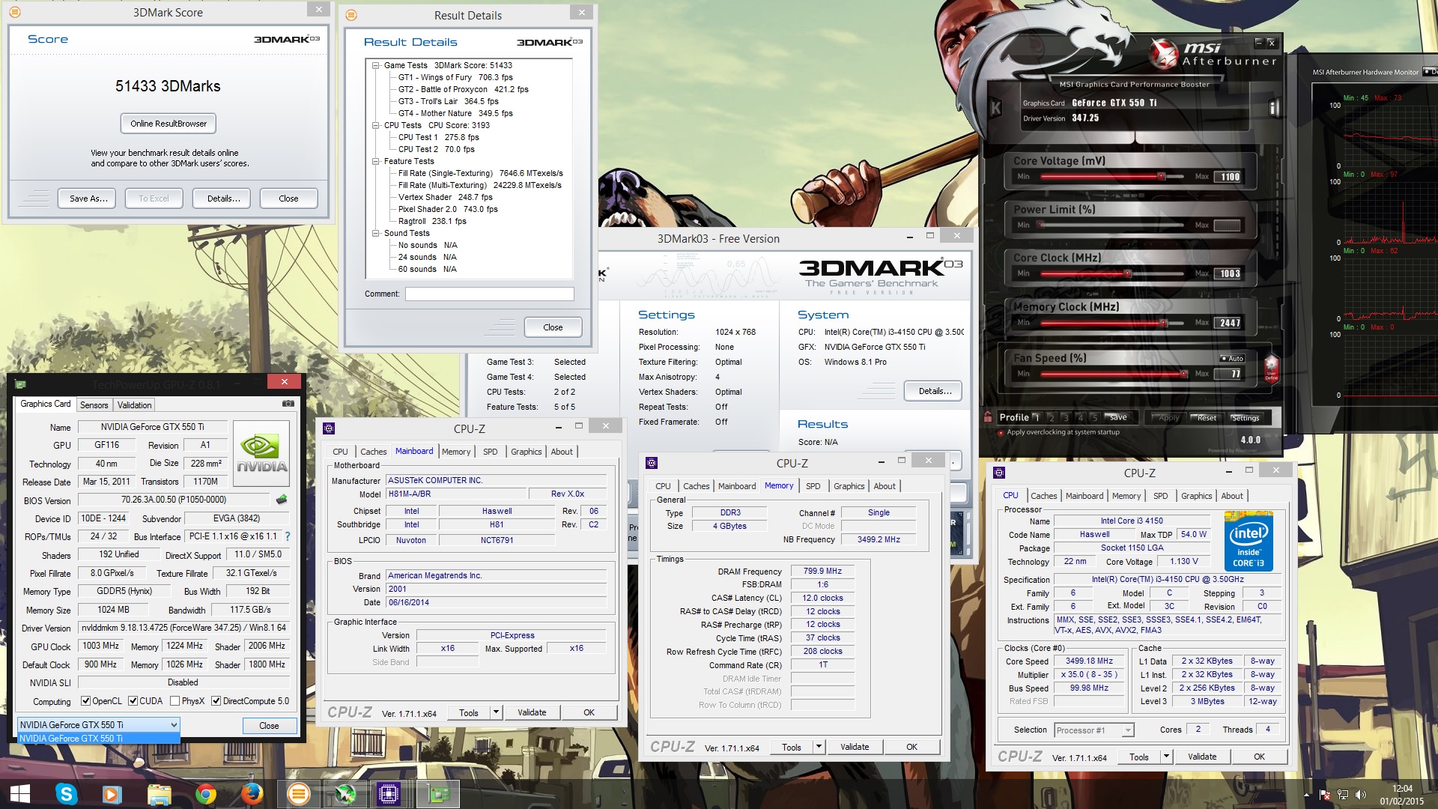Screen dimensions: 1438x809
Task: Click the Afterburner information i icon
Action: pyautogui.click(x=1273, y=108)
